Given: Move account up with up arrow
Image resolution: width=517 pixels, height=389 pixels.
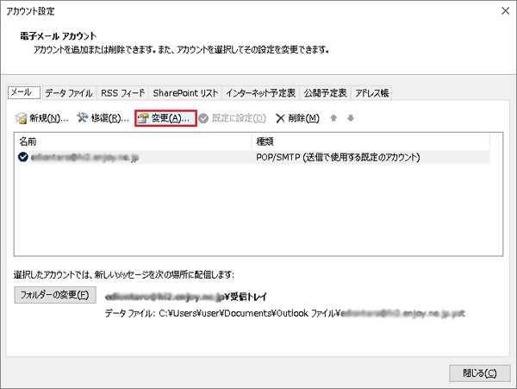Looking at the screenshot, I should tap(333, 118).
